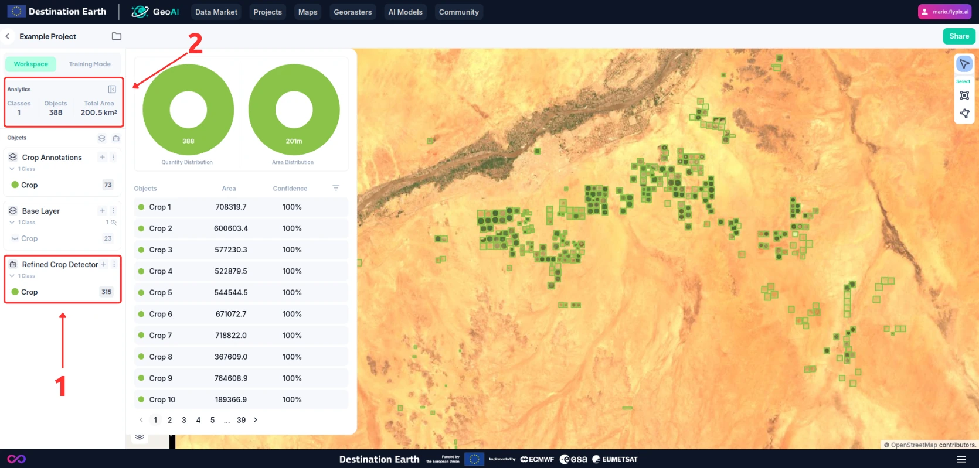Viewport: 979px width, 468px height.
Task: Collapse the 1 Class list under Base Layer
Action: click(x=12, y=223)
